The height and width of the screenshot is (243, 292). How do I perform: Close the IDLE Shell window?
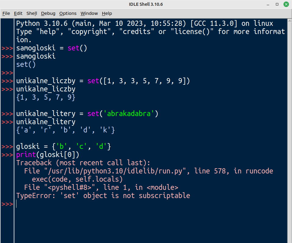[286, 4]
